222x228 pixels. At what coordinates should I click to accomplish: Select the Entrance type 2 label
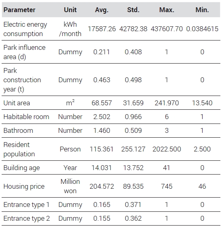tap(27, 219)
